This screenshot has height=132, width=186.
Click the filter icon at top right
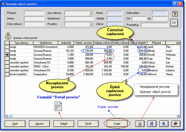point(175,13)
